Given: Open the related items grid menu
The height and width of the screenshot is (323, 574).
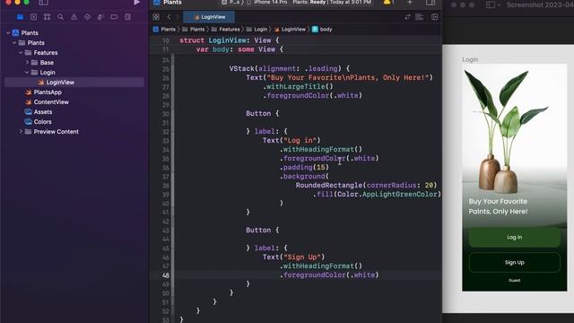Looking at the screenshot, I should (x=156, y=17).
